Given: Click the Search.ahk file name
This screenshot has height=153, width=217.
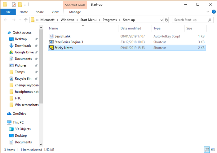Looking at the screenshot, I should pyautogui.click(x=62, y=36).
